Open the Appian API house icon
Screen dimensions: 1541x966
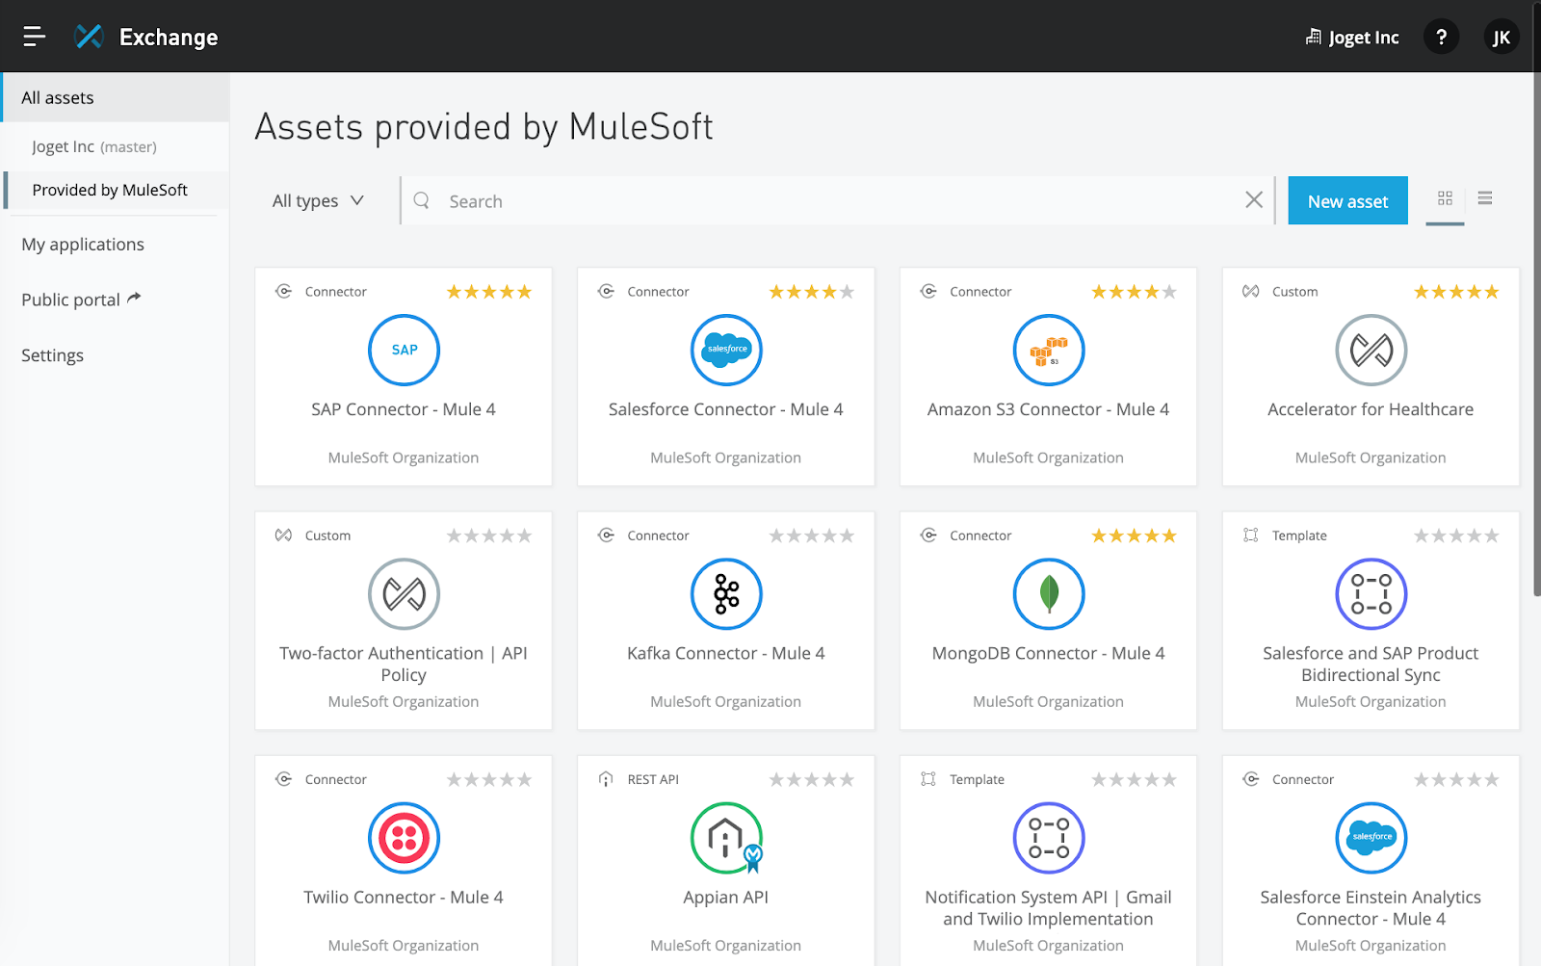(x=726, y=838)
